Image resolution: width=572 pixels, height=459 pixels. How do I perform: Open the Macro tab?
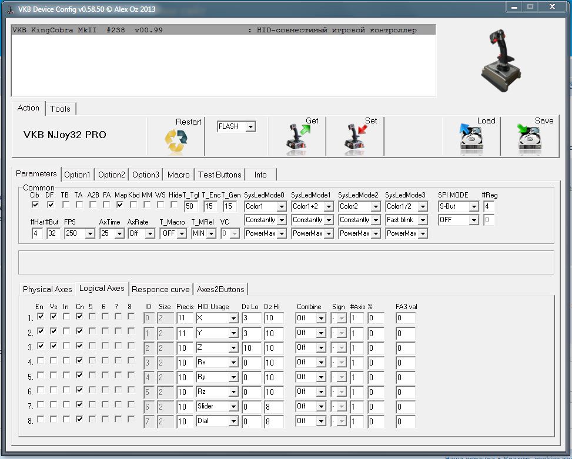[x=178, y=175]
